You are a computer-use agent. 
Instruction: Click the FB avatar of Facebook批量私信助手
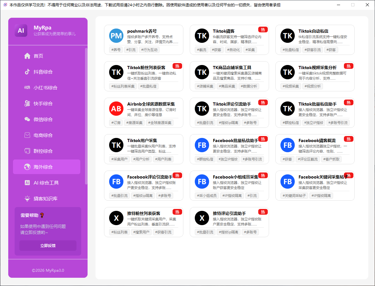pos(202,145)
